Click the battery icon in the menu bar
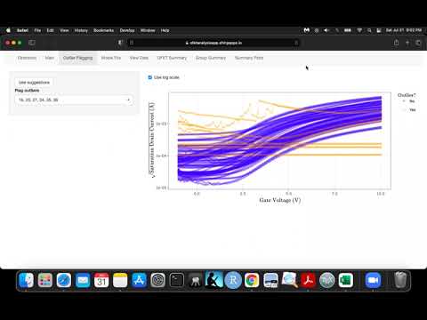427x320 pixels. (x=348, y=30)
